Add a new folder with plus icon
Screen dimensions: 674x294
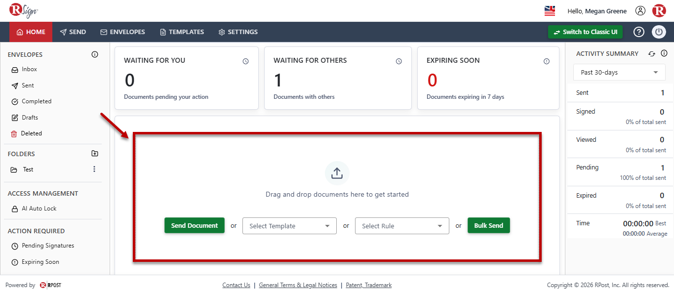point(95,154)
